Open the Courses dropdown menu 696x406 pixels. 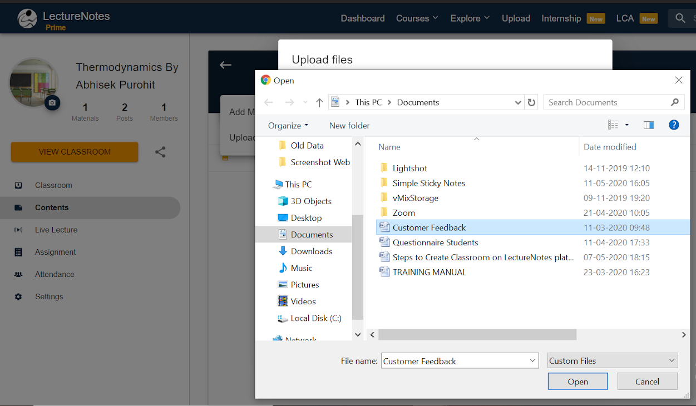(x=417, y=18)
